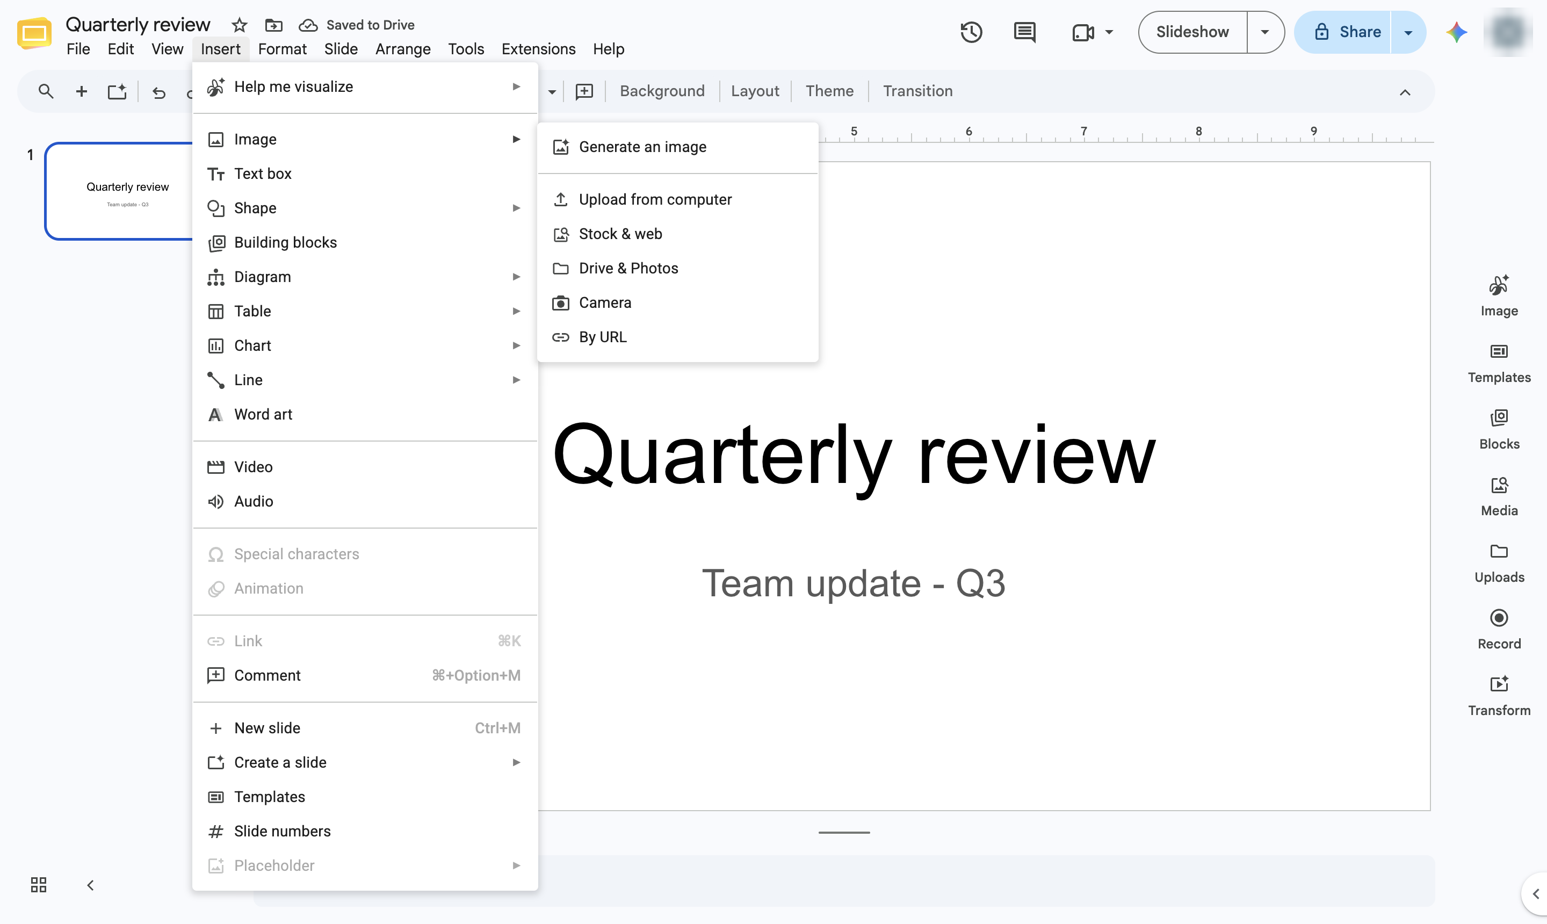Click the search magnifier toolbar icon
Viewport: 1547px width, 924px height.
pos(46,91)
